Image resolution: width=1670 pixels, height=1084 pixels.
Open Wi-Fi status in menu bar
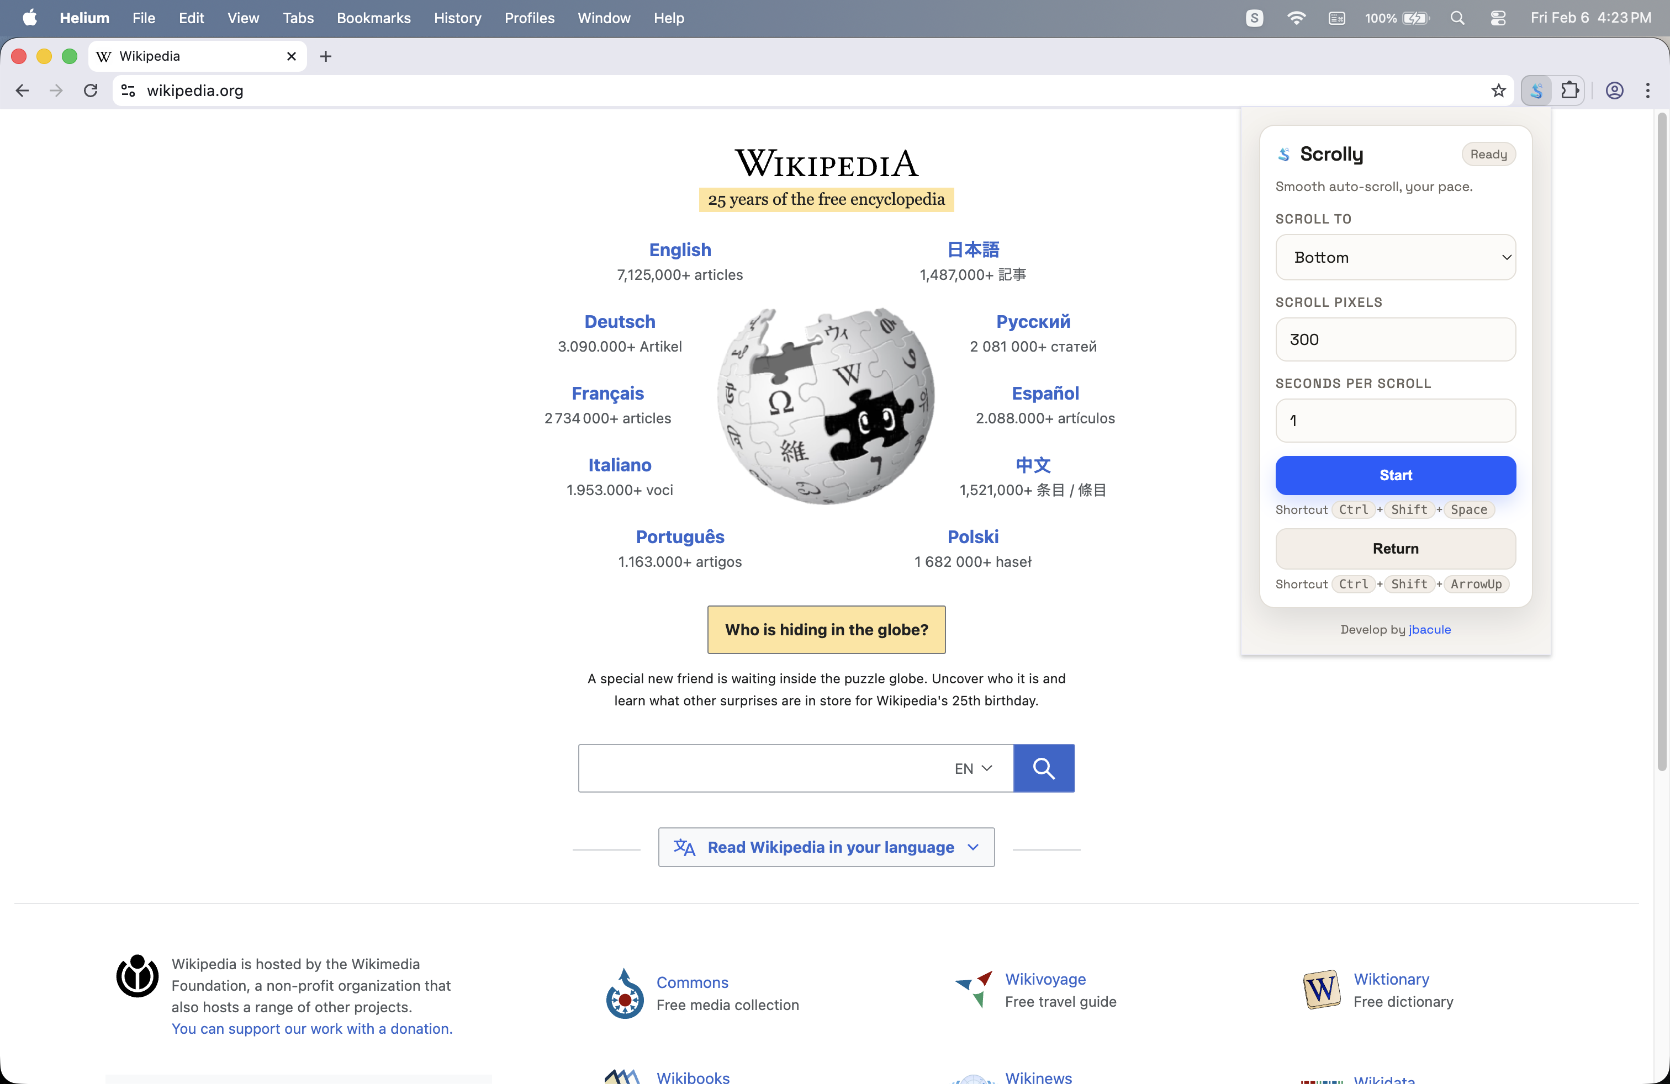pyautogui.click(x=1296, y=18)
